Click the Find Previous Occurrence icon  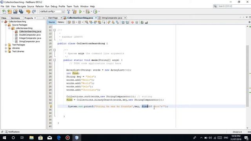click(91, 22)
